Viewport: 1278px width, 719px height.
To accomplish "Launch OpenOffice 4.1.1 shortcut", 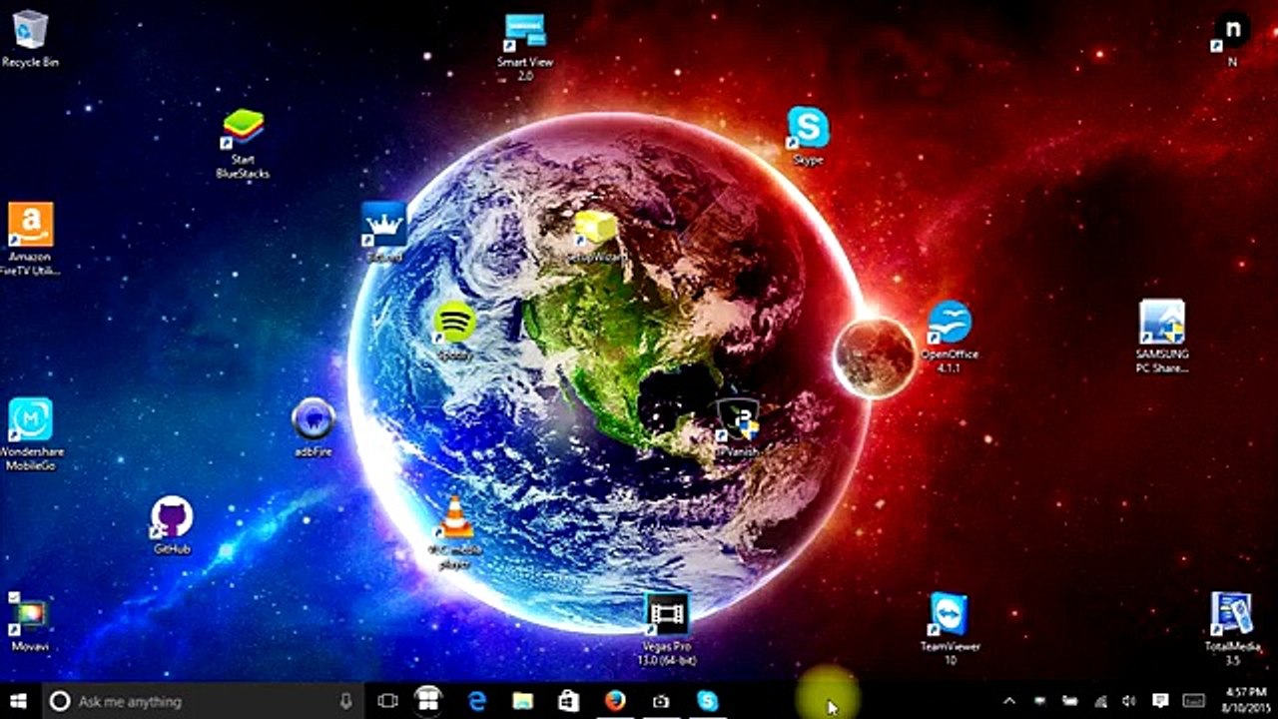I will (949, 338).
